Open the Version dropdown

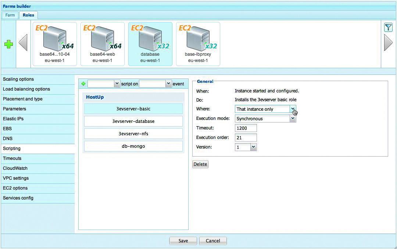coord(253,147)
